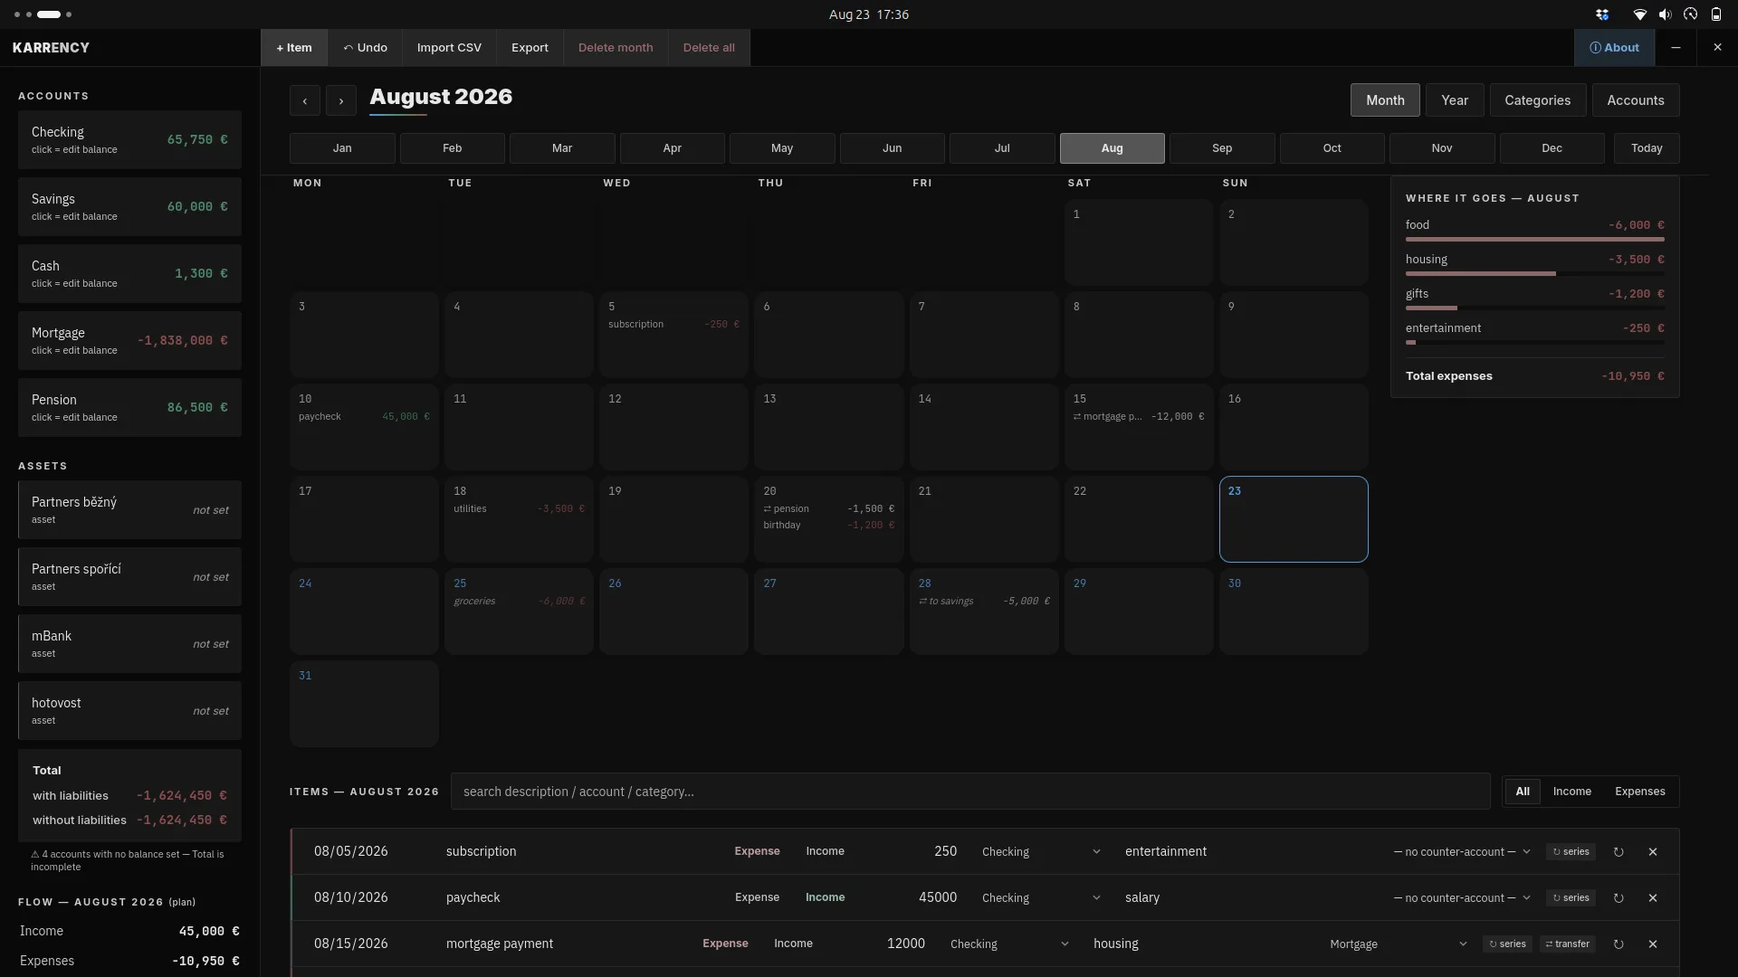Click the transfer badge on the mortgage payment row

coord(1567,944)
